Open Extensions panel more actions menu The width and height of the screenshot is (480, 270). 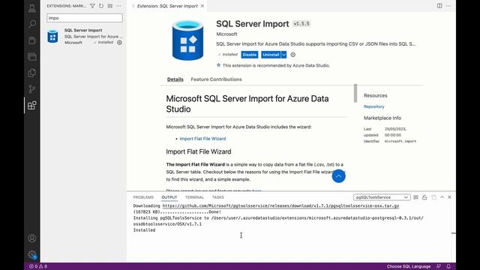pos(118,6)
